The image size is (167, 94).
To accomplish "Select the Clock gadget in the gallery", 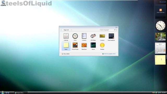I will pos(75,37).
